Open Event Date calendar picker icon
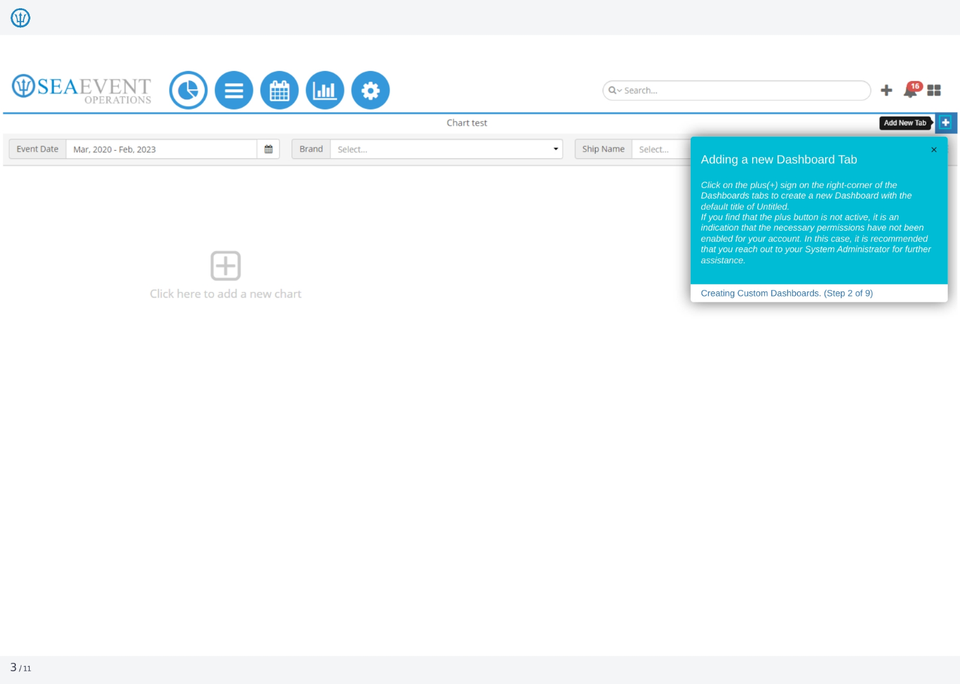This screenshot has width=960, height=684. click(x=269, y=149)
